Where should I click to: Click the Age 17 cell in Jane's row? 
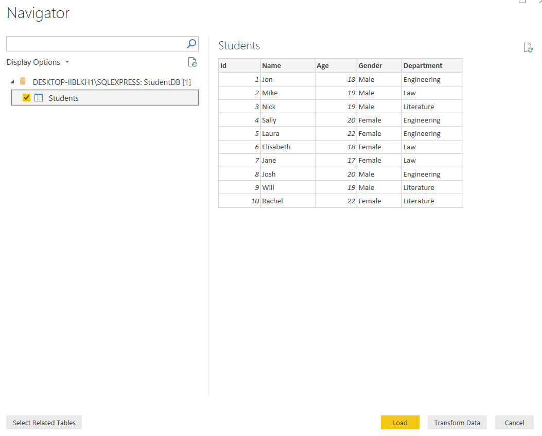(336, 161)
